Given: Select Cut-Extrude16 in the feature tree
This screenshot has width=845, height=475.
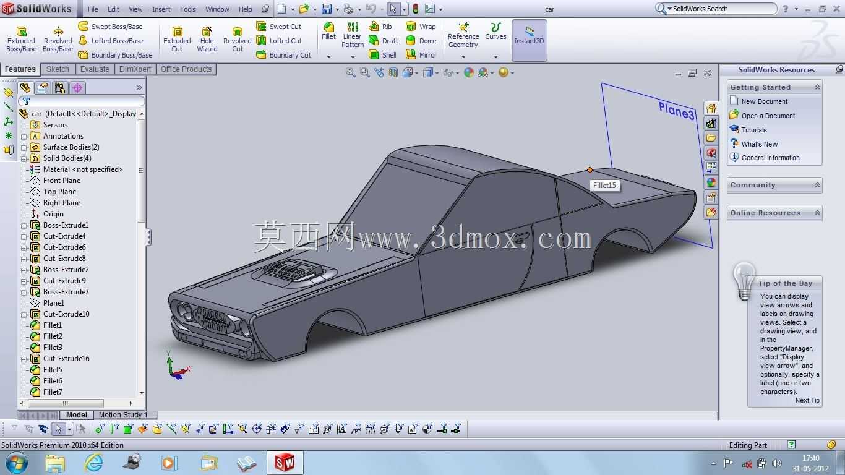Looking at the screenshot, I should pos(66,359).
